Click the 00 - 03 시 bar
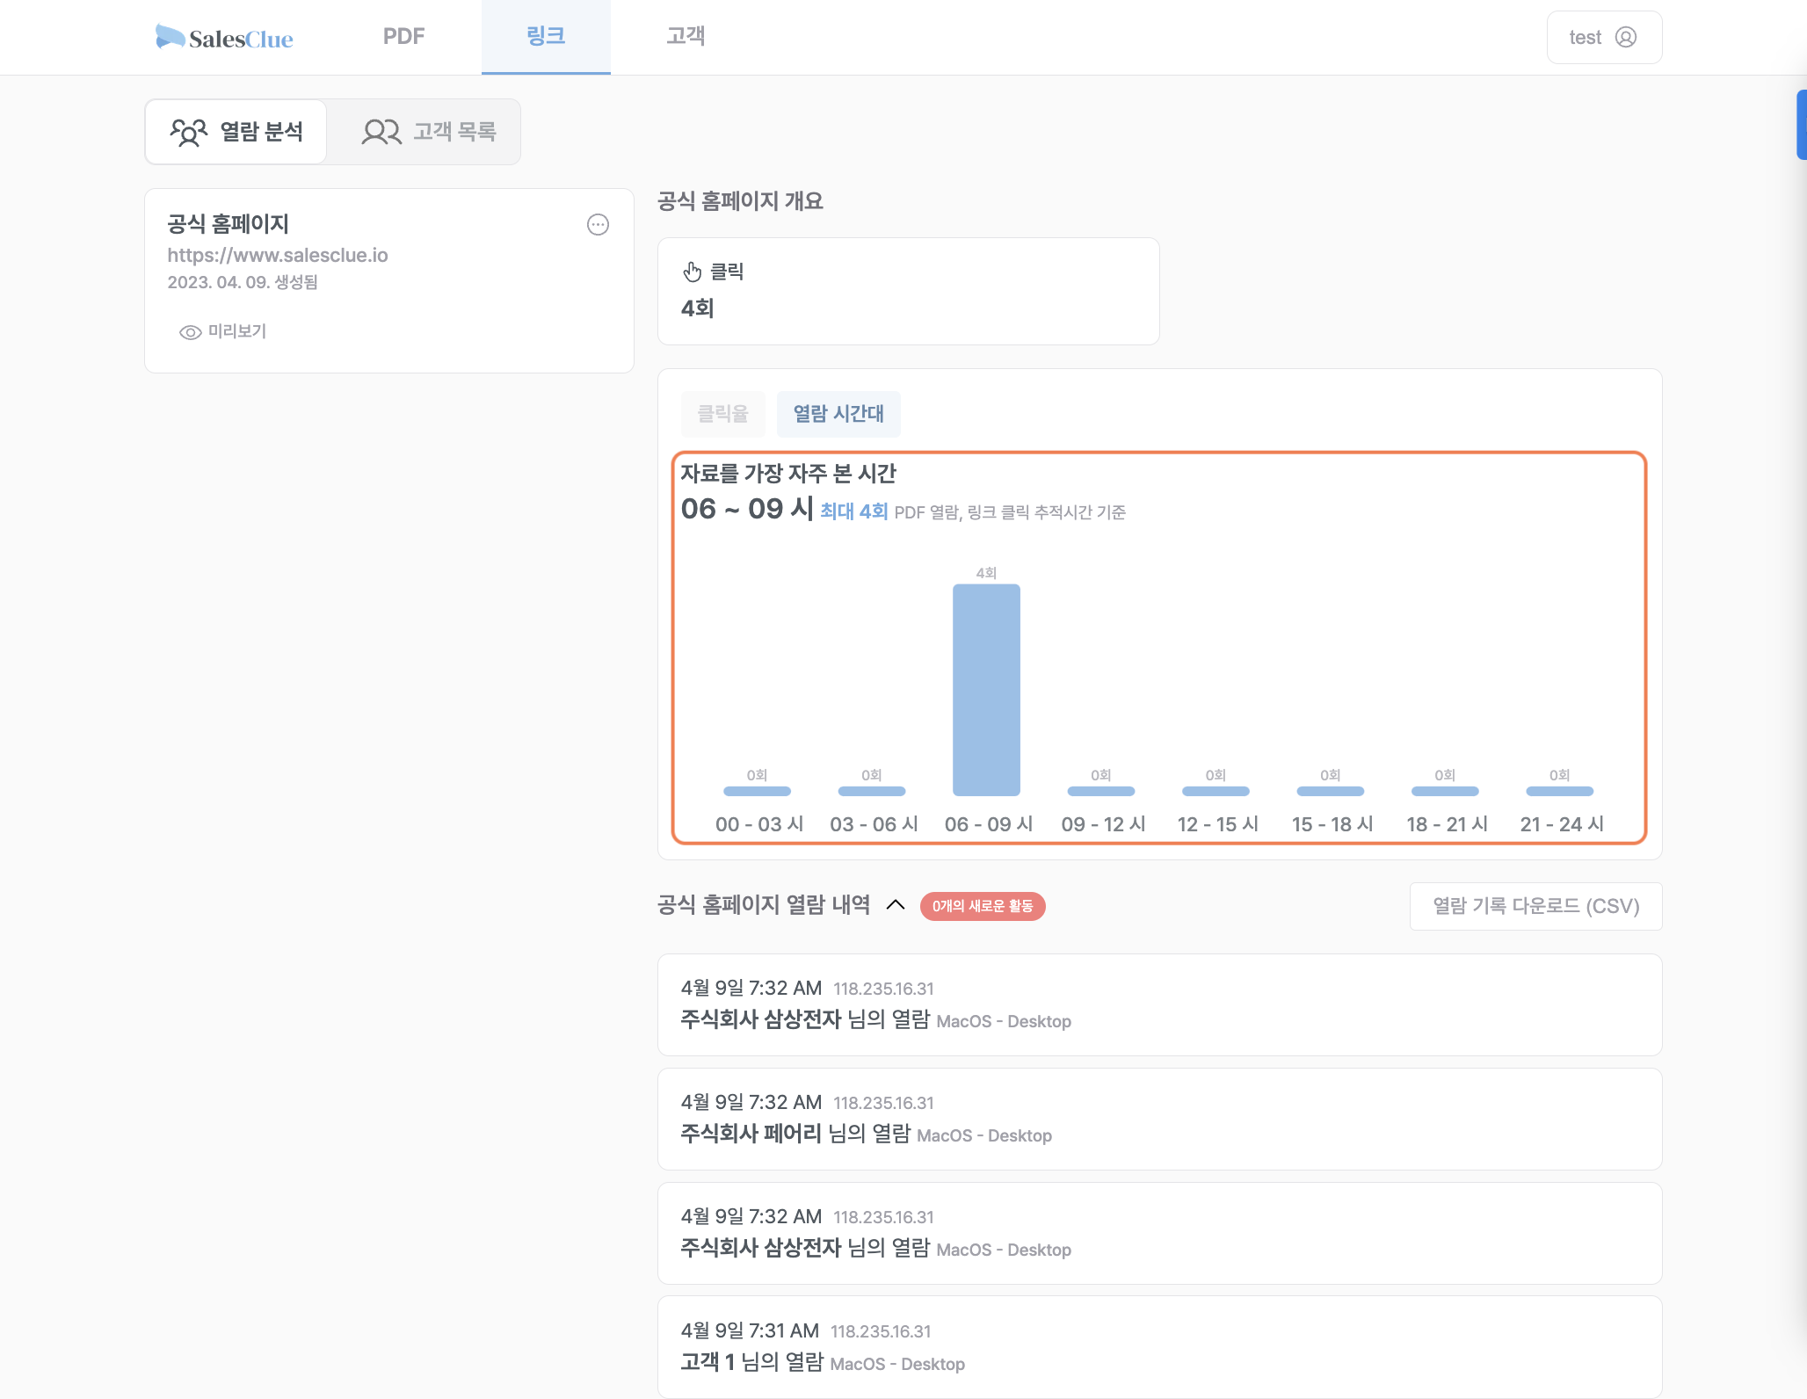The image size is (1807, 1399). (x=757, y=791)
